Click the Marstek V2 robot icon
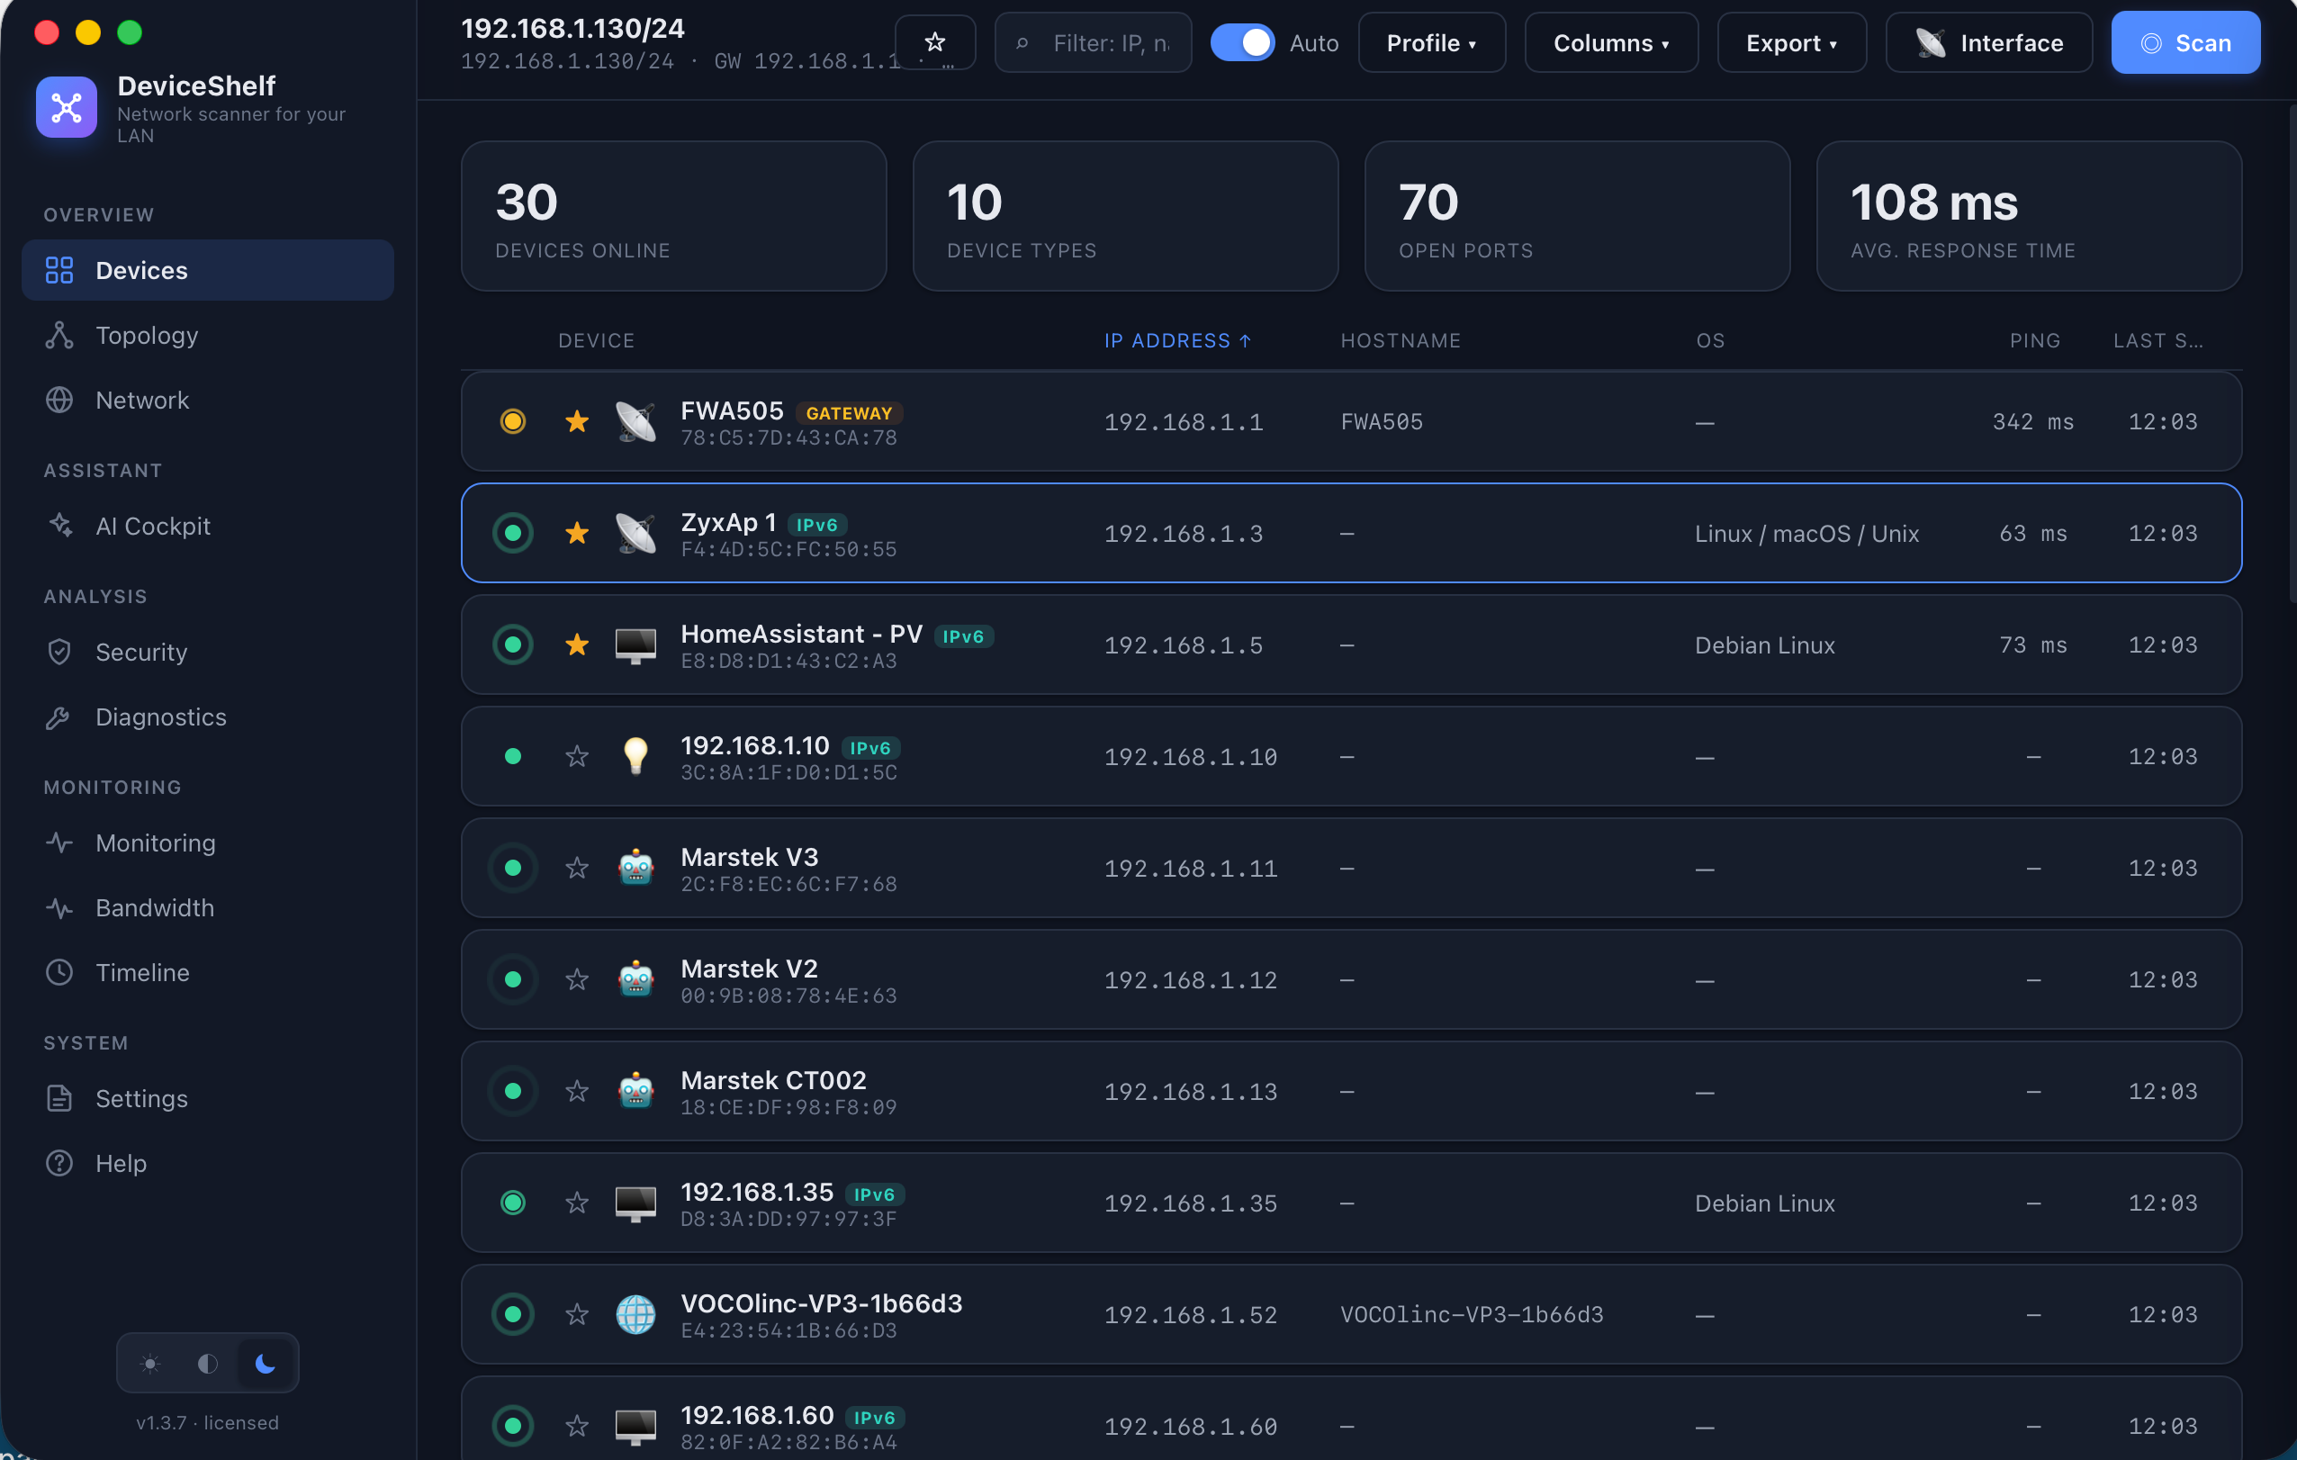2297x1460 pixels. click(x=635, y=980)
